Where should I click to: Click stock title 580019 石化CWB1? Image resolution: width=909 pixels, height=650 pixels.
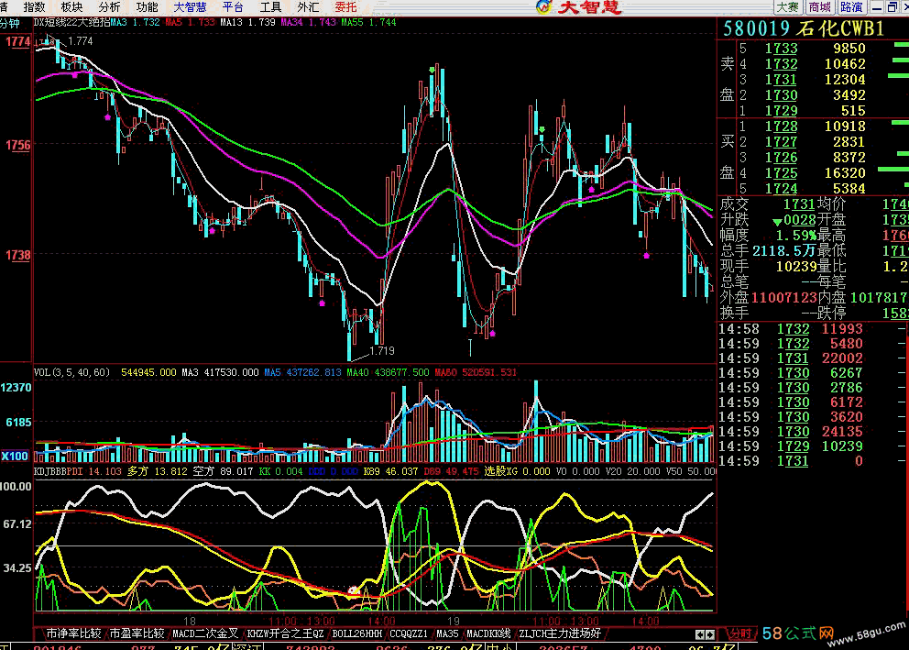tap(804, 28)
